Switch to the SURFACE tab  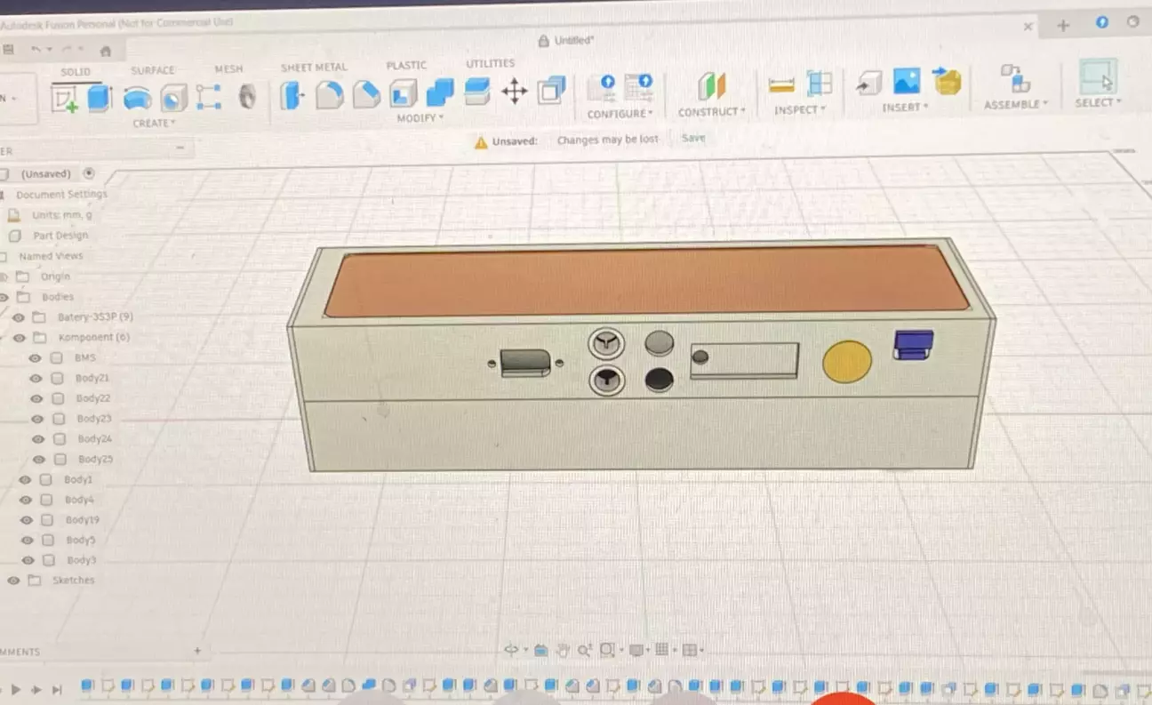pos(152,70)
